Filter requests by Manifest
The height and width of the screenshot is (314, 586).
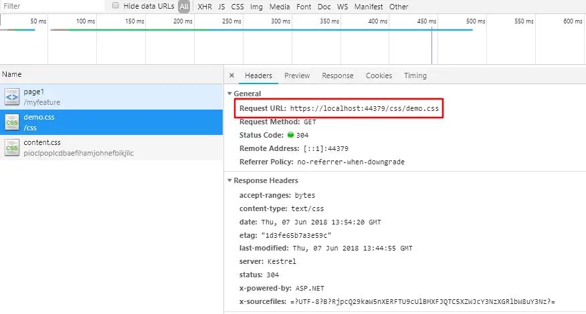(x=369, y=7)
